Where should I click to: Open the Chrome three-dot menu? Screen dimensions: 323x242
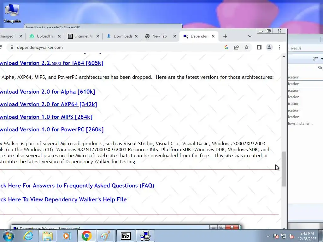pos(279,47)
